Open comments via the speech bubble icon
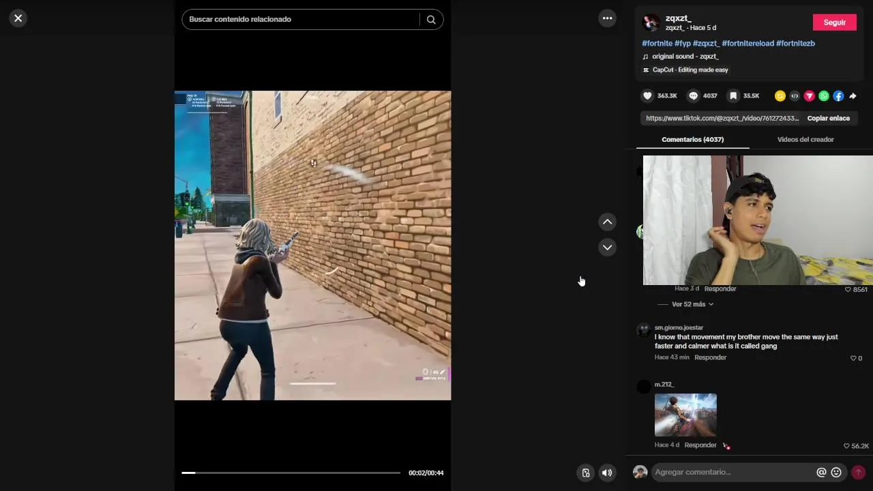873x491 pixels. pos(693,96)
